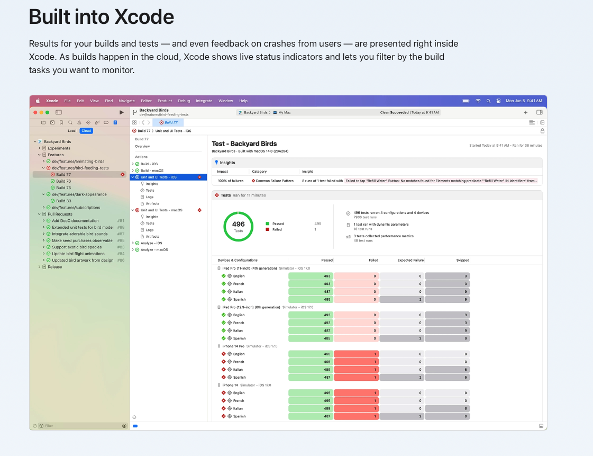The width and height of the screenshot is (593, 456).
Task: Expand the Release group
Action: [x=39, y=267]
